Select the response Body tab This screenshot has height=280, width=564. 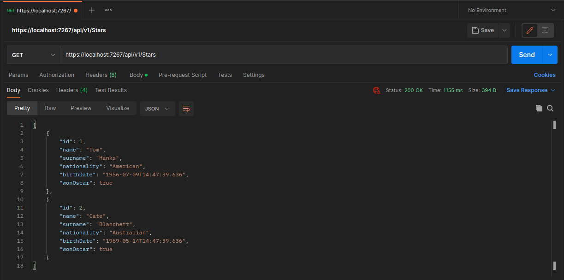[x=13, y=90]
